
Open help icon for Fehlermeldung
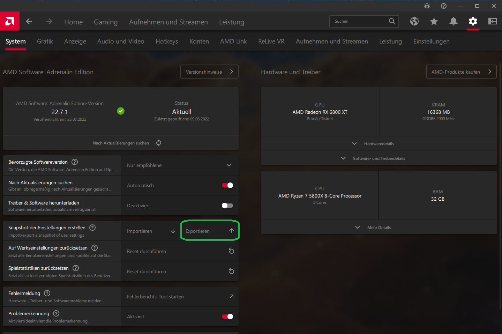tap(47, 293)
